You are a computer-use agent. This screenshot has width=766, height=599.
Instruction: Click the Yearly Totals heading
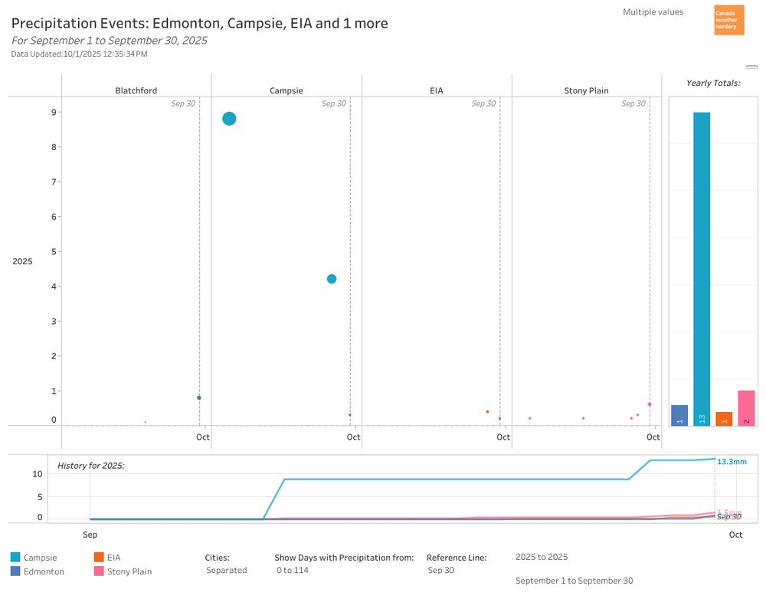click(712, 83)
